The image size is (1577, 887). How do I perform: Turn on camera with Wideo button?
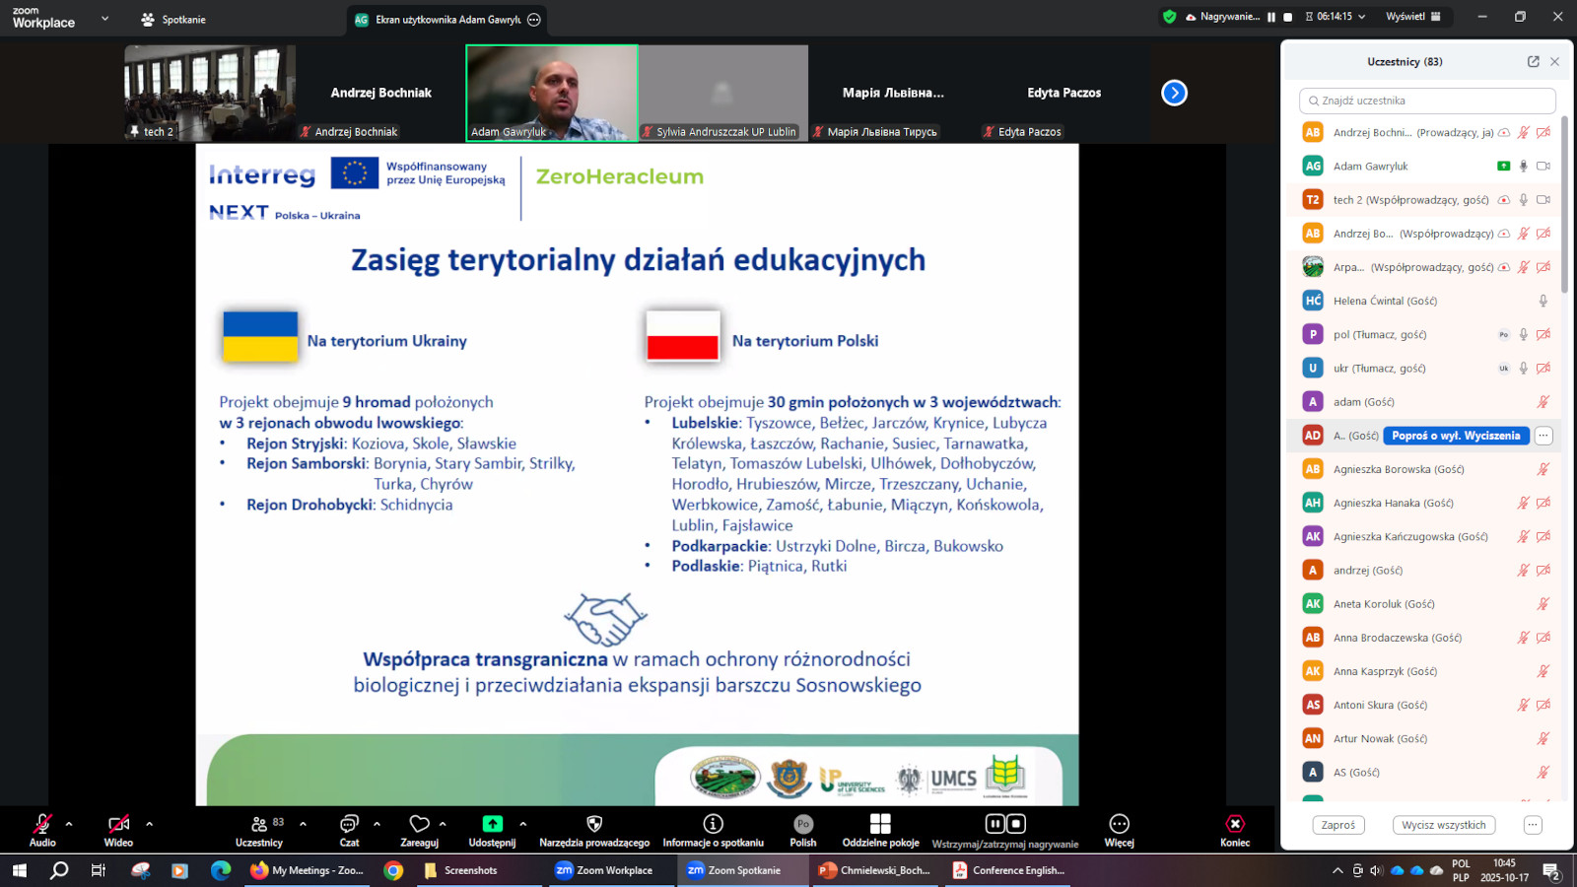[x=118, y=825]
